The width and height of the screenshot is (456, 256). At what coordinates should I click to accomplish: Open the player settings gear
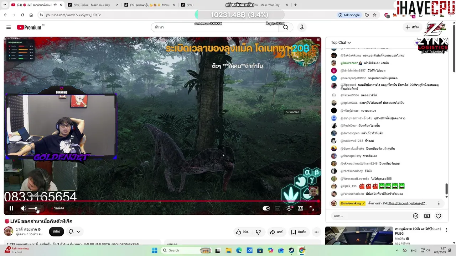[x=289, y=208]
